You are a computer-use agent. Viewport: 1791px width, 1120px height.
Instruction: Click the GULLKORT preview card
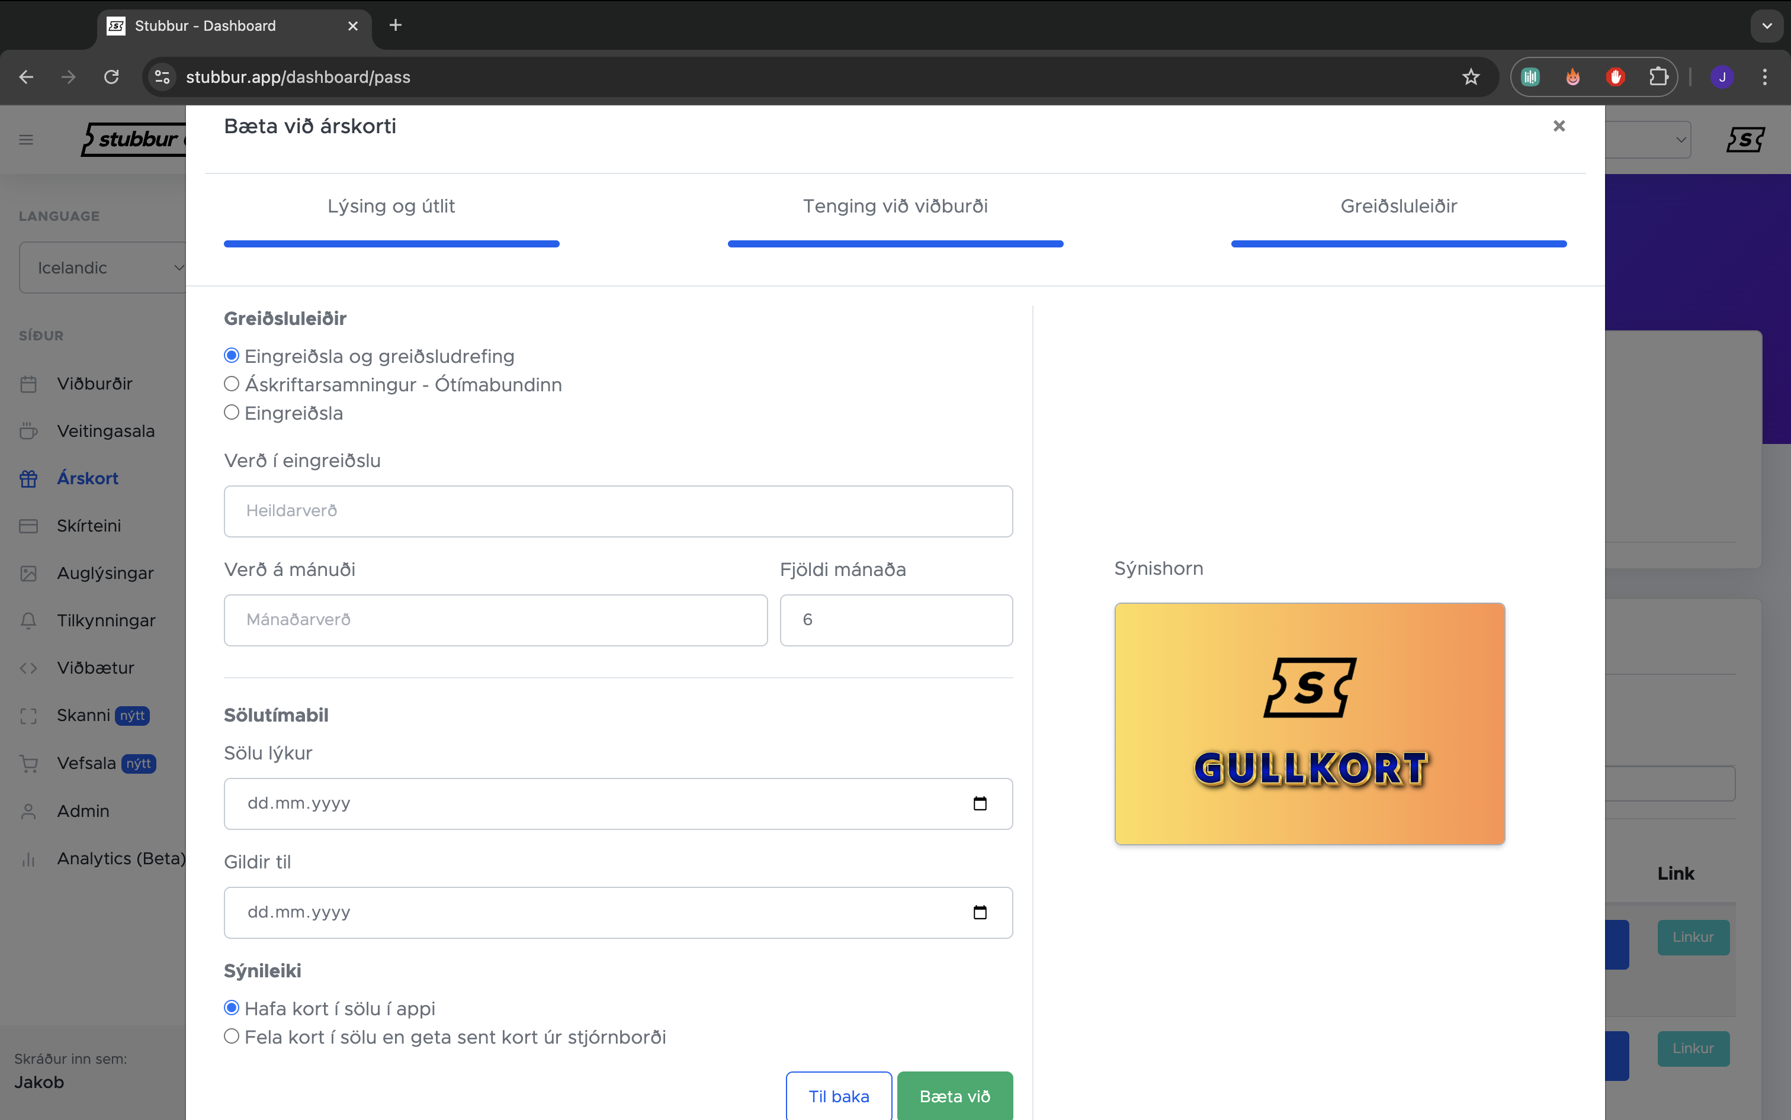pyautogui.click(x=1309, y=724)
